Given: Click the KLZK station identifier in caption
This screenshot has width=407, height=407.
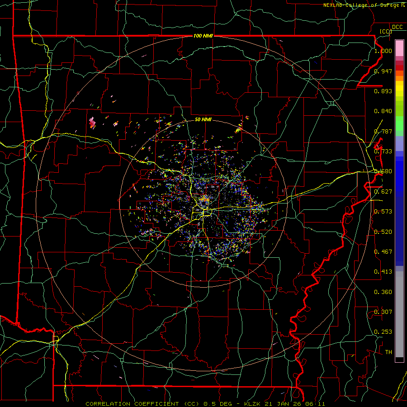Looking at the screenshot, I should tap(253, 404).
